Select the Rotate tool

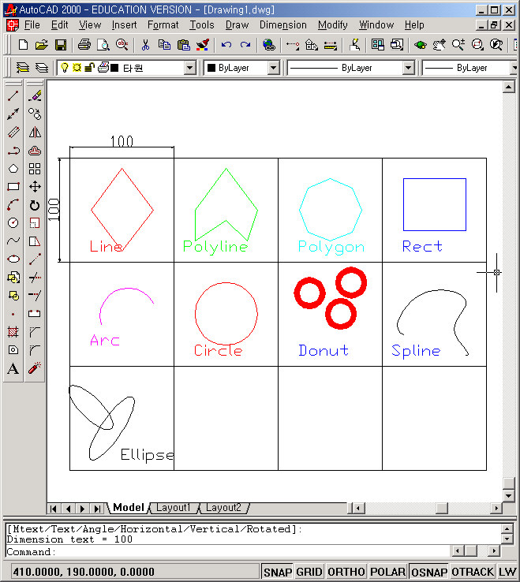coord(35,205)
